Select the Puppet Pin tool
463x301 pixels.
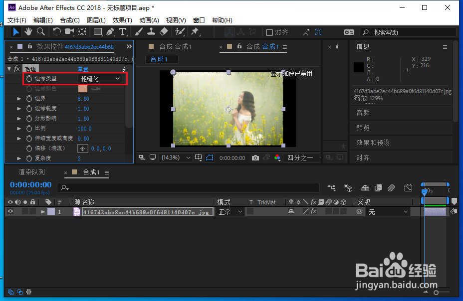[x=194, y=31]
